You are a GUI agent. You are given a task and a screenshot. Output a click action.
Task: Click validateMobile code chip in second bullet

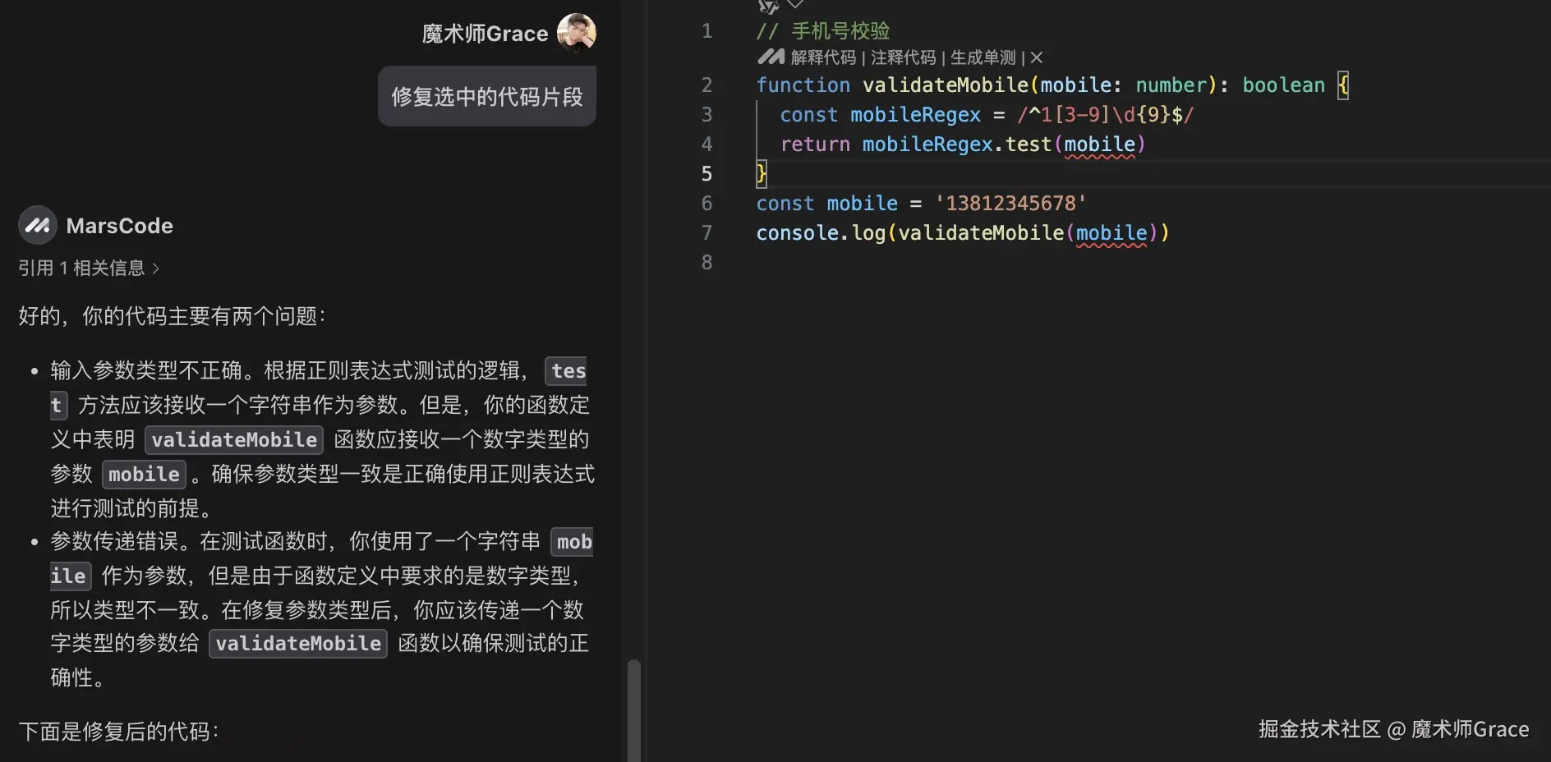pyautogui.click(x=298, y=643)
